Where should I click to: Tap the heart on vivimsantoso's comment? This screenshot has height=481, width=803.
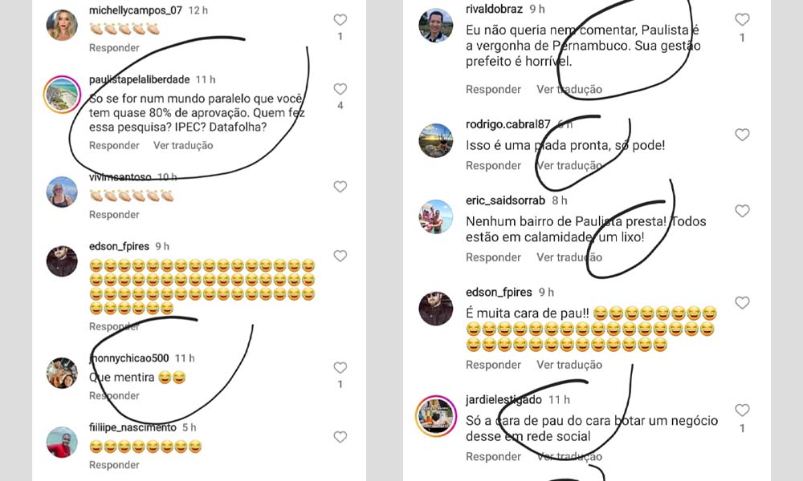(x=340, y=187)
